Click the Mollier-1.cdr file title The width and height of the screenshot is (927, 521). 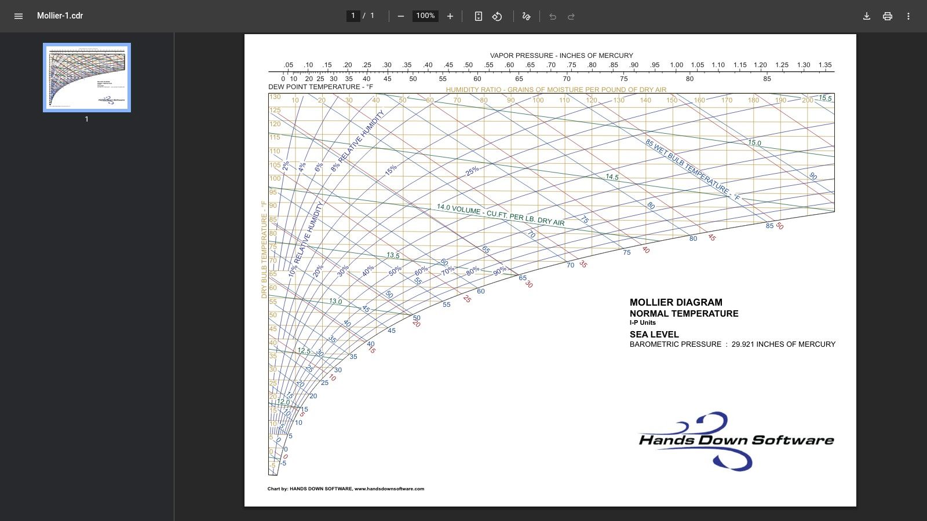(x=60, y=16)
